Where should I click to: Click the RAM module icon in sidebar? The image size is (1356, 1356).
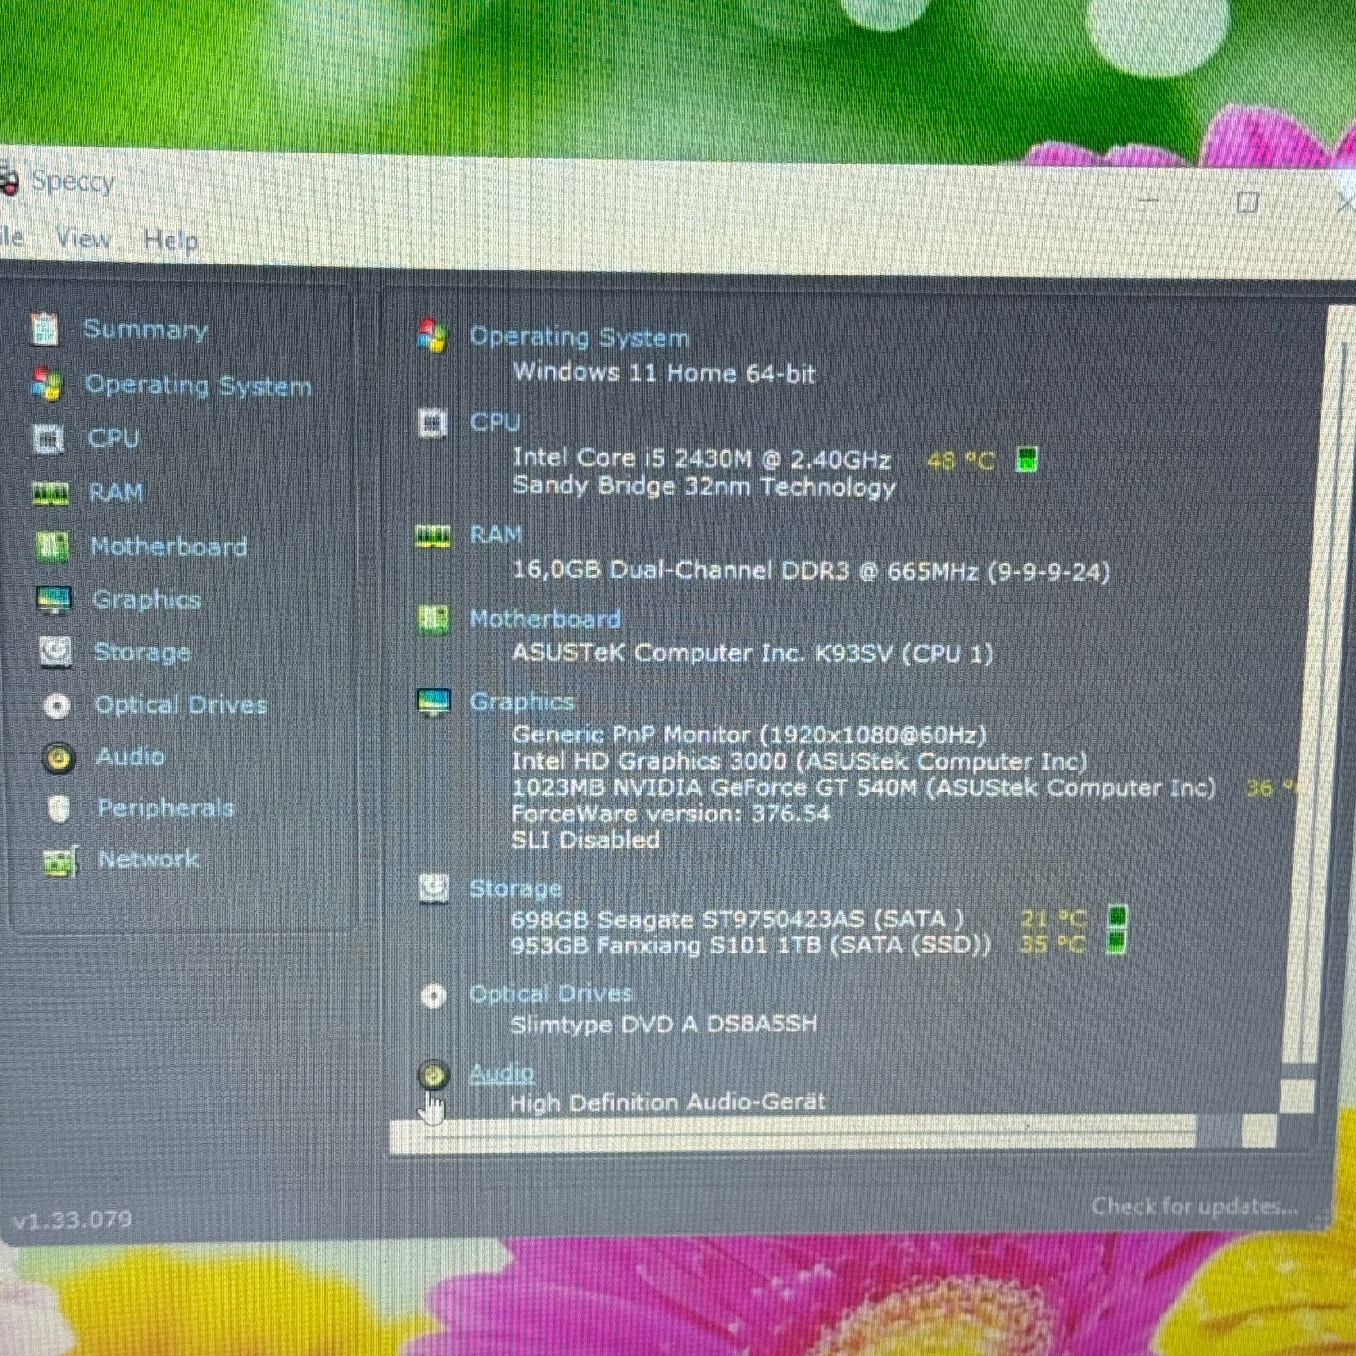pos(50,492)
